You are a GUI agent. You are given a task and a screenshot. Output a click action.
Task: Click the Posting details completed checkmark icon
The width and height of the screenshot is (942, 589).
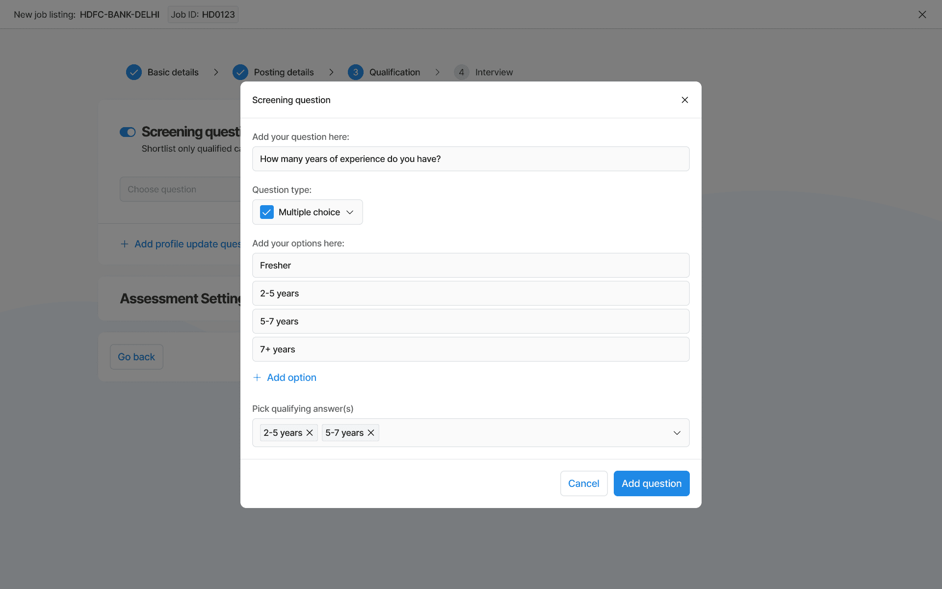coord(240,72)
